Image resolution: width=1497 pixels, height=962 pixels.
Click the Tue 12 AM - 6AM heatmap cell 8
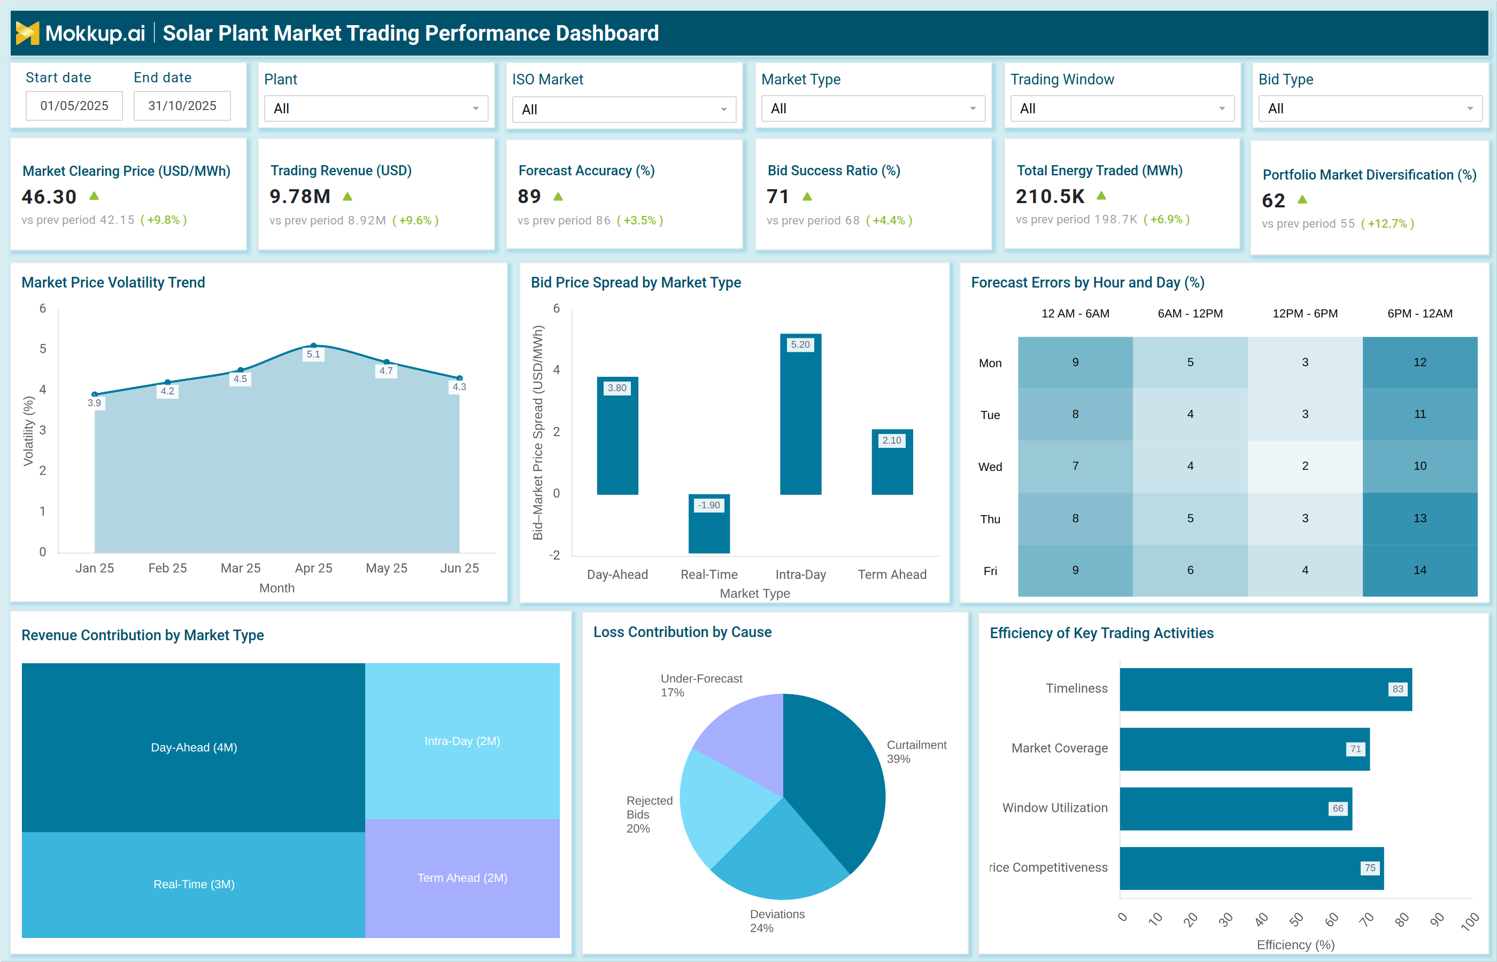[1075, 414]
